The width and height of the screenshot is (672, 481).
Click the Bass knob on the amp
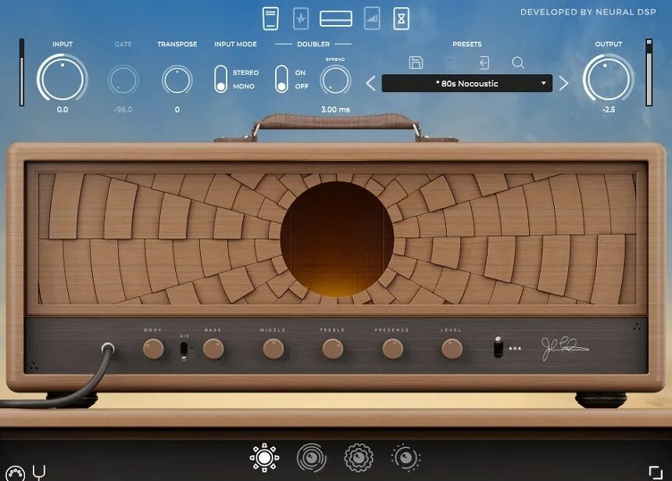coord(213,349)
